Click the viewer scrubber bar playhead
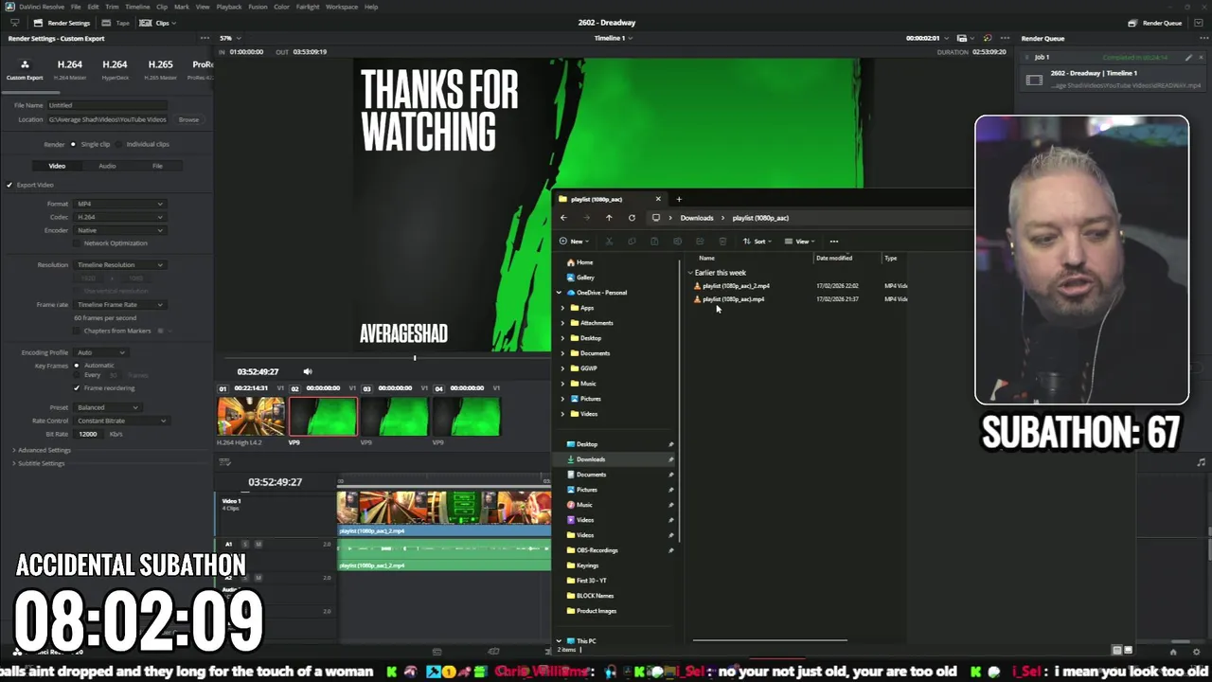 (414, 358)
